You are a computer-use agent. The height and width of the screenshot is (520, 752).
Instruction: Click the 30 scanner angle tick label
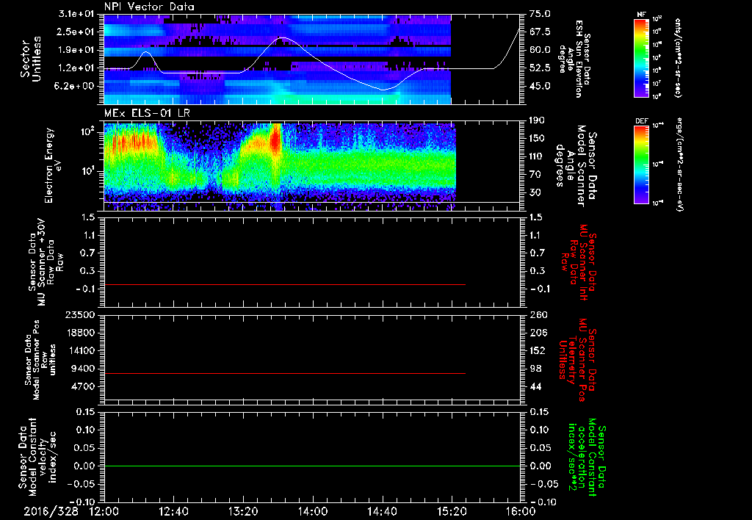tap(535, 192)
